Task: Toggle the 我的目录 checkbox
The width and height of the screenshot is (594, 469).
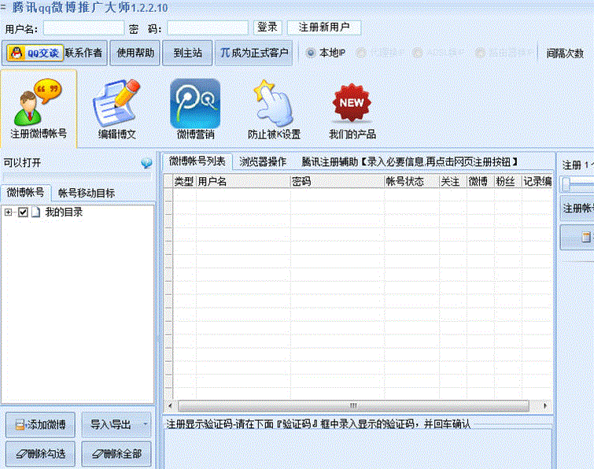Action: point(23,212)
